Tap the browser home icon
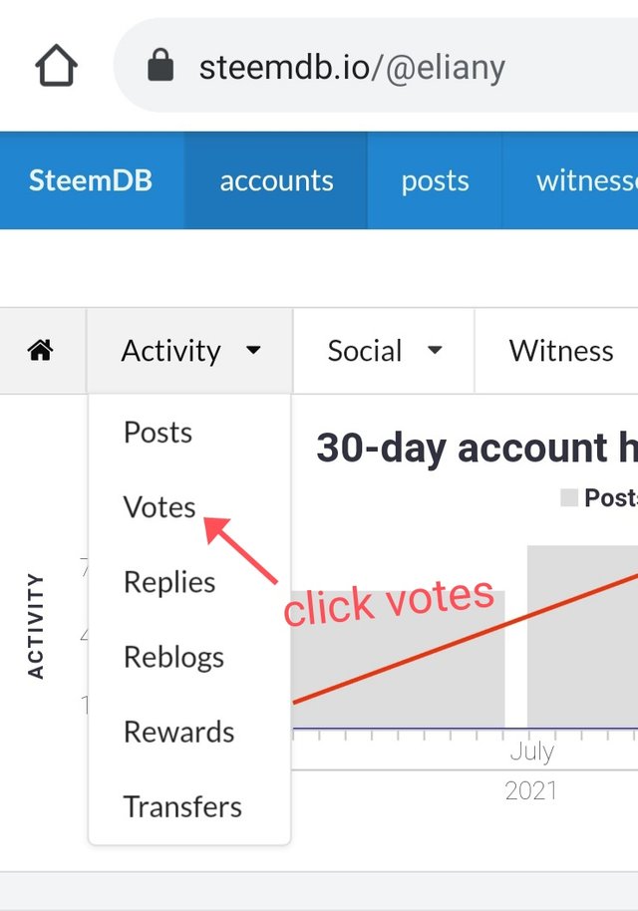 (57, 66)
